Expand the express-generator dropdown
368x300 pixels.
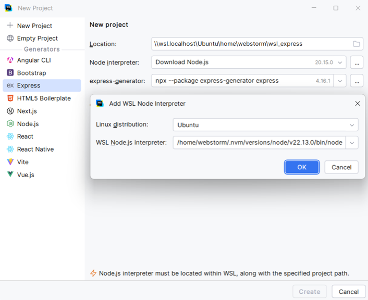(x=340, y=81)
